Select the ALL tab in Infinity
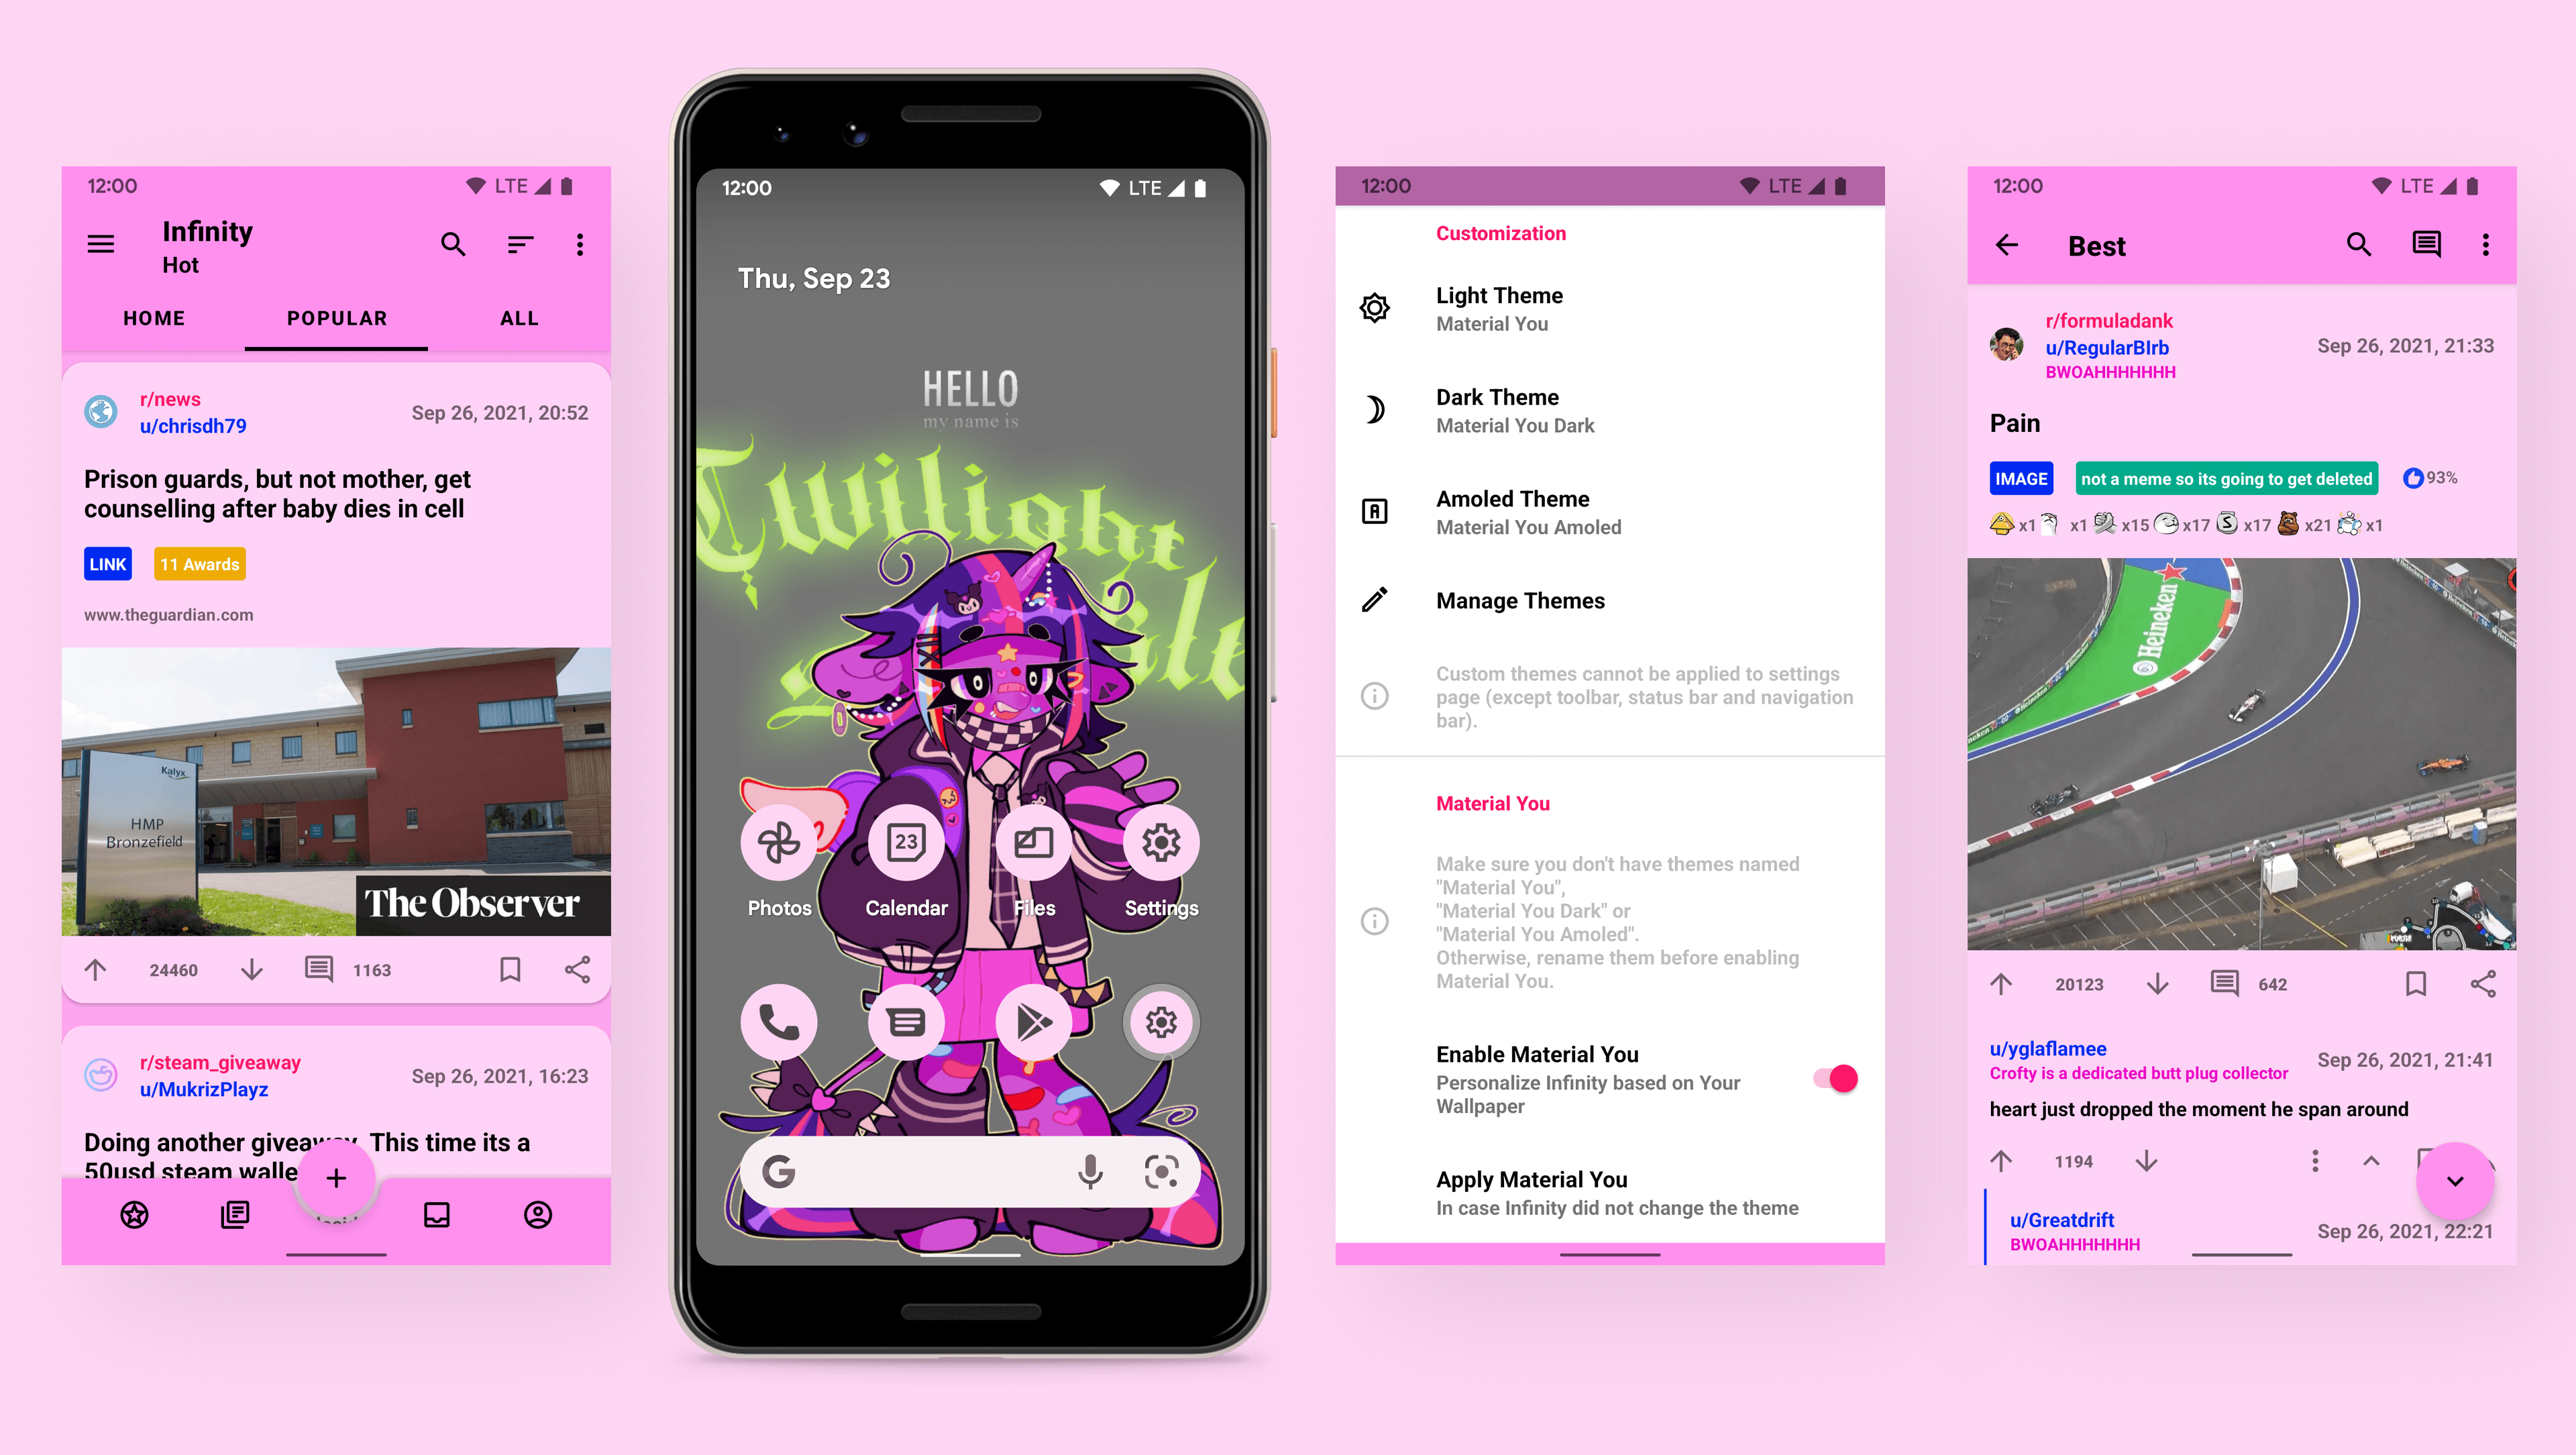Image resolution: width=2576 pixels, height=1455 pixels. point(519,319)
